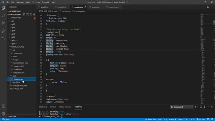Click the errors and warnings status indicator
Image resolution: width=215 pixels, height=121 pixels.
pos(6,119)
